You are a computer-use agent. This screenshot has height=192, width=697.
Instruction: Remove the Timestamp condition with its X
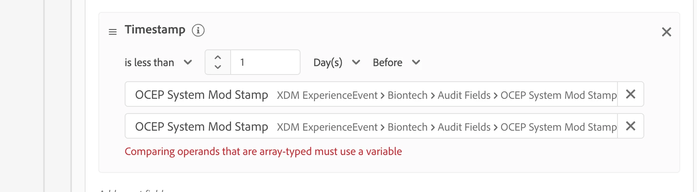pyautogui.click(x=666, y=32)
